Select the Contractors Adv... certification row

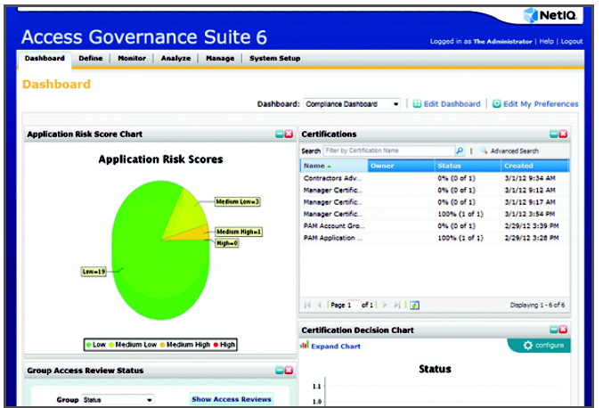tap(434, 178)
